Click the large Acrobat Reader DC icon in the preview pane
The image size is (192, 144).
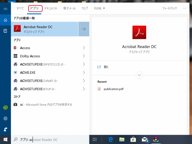(x=139, y=32)
